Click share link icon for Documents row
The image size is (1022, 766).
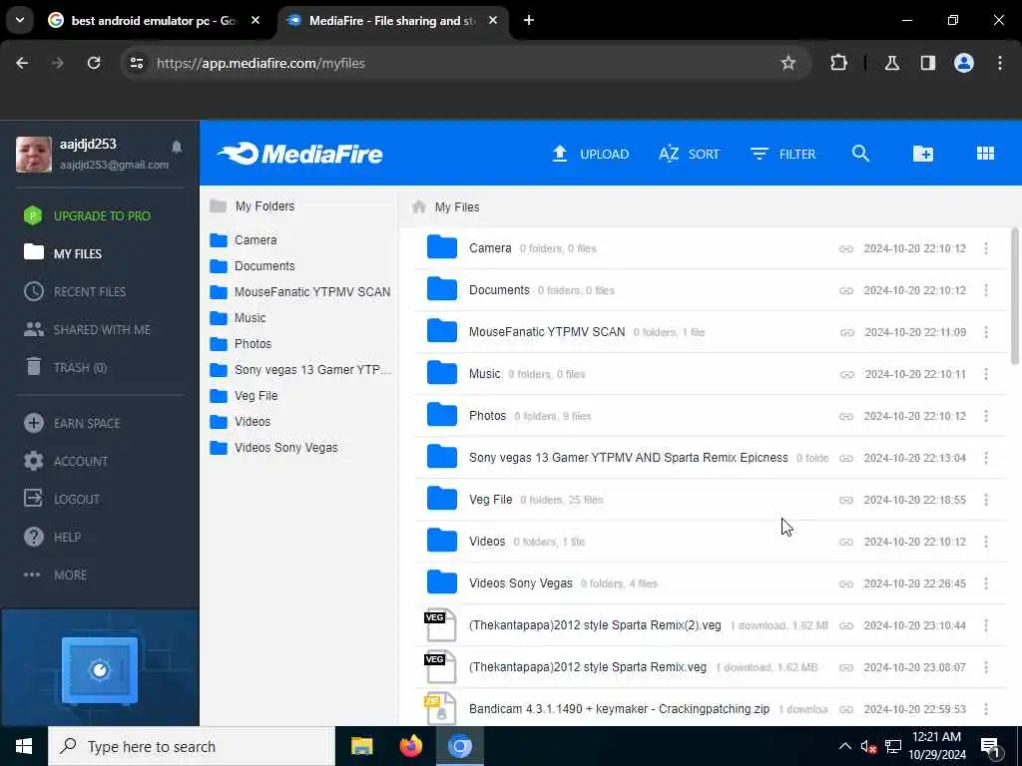(x=846, y=290)
